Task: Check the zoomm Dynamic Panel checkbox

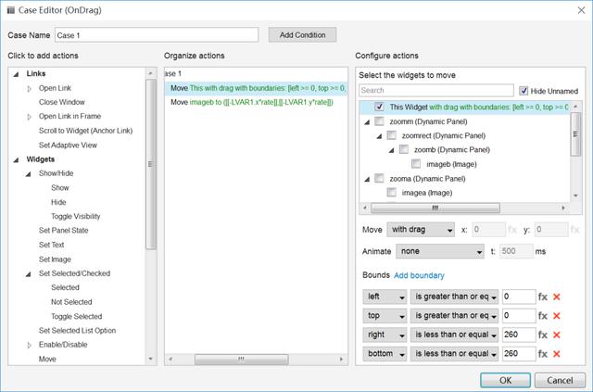Action: click(x=379, y=121)
